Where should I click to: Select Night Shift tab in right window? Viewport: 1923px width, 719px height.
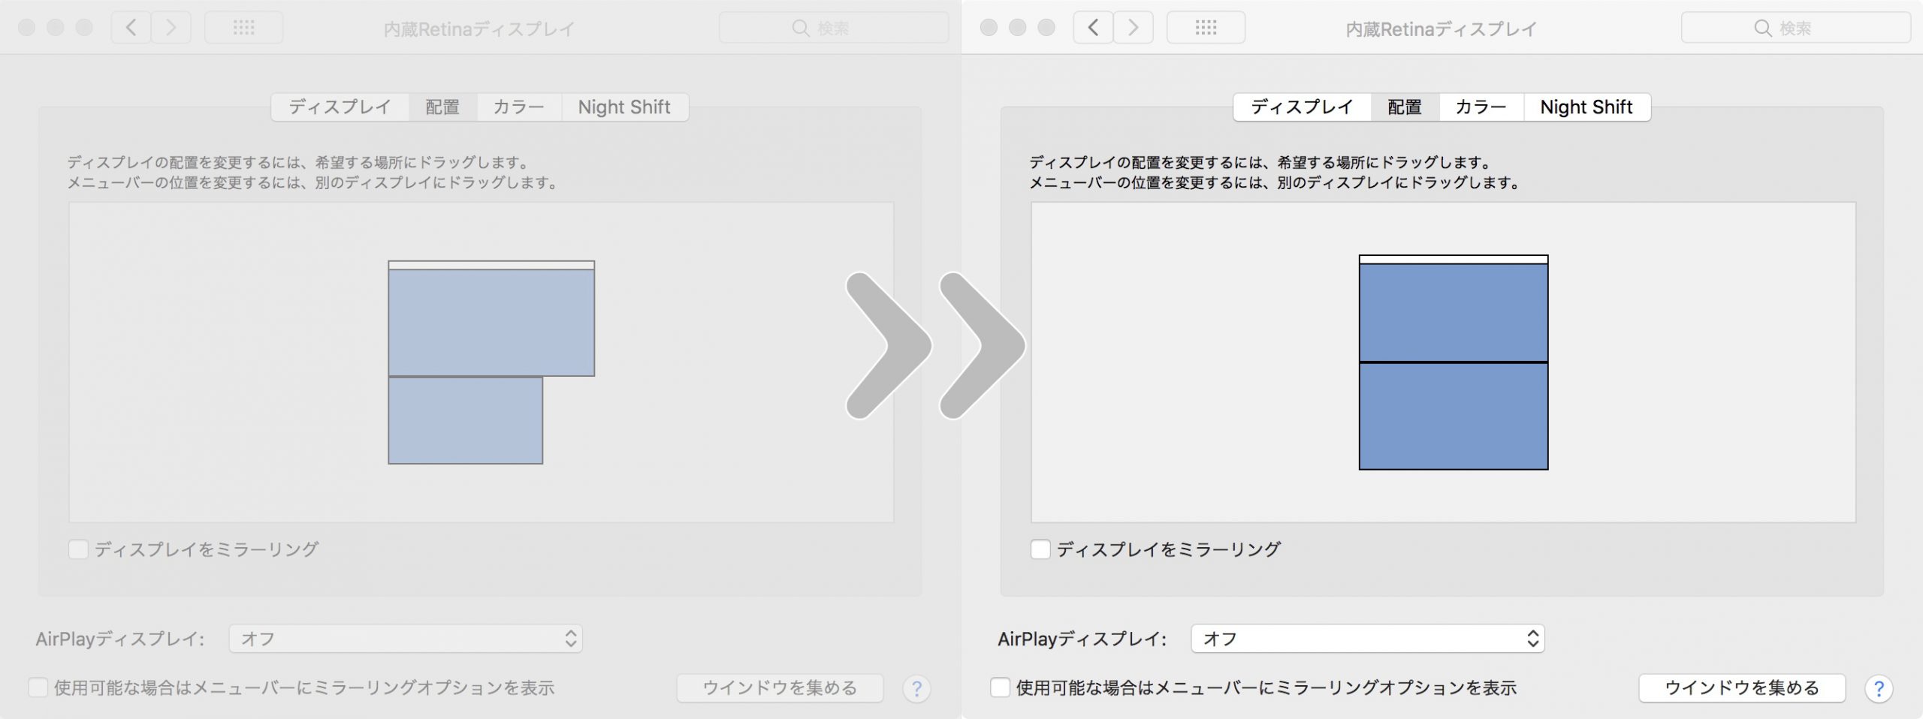1586,107
